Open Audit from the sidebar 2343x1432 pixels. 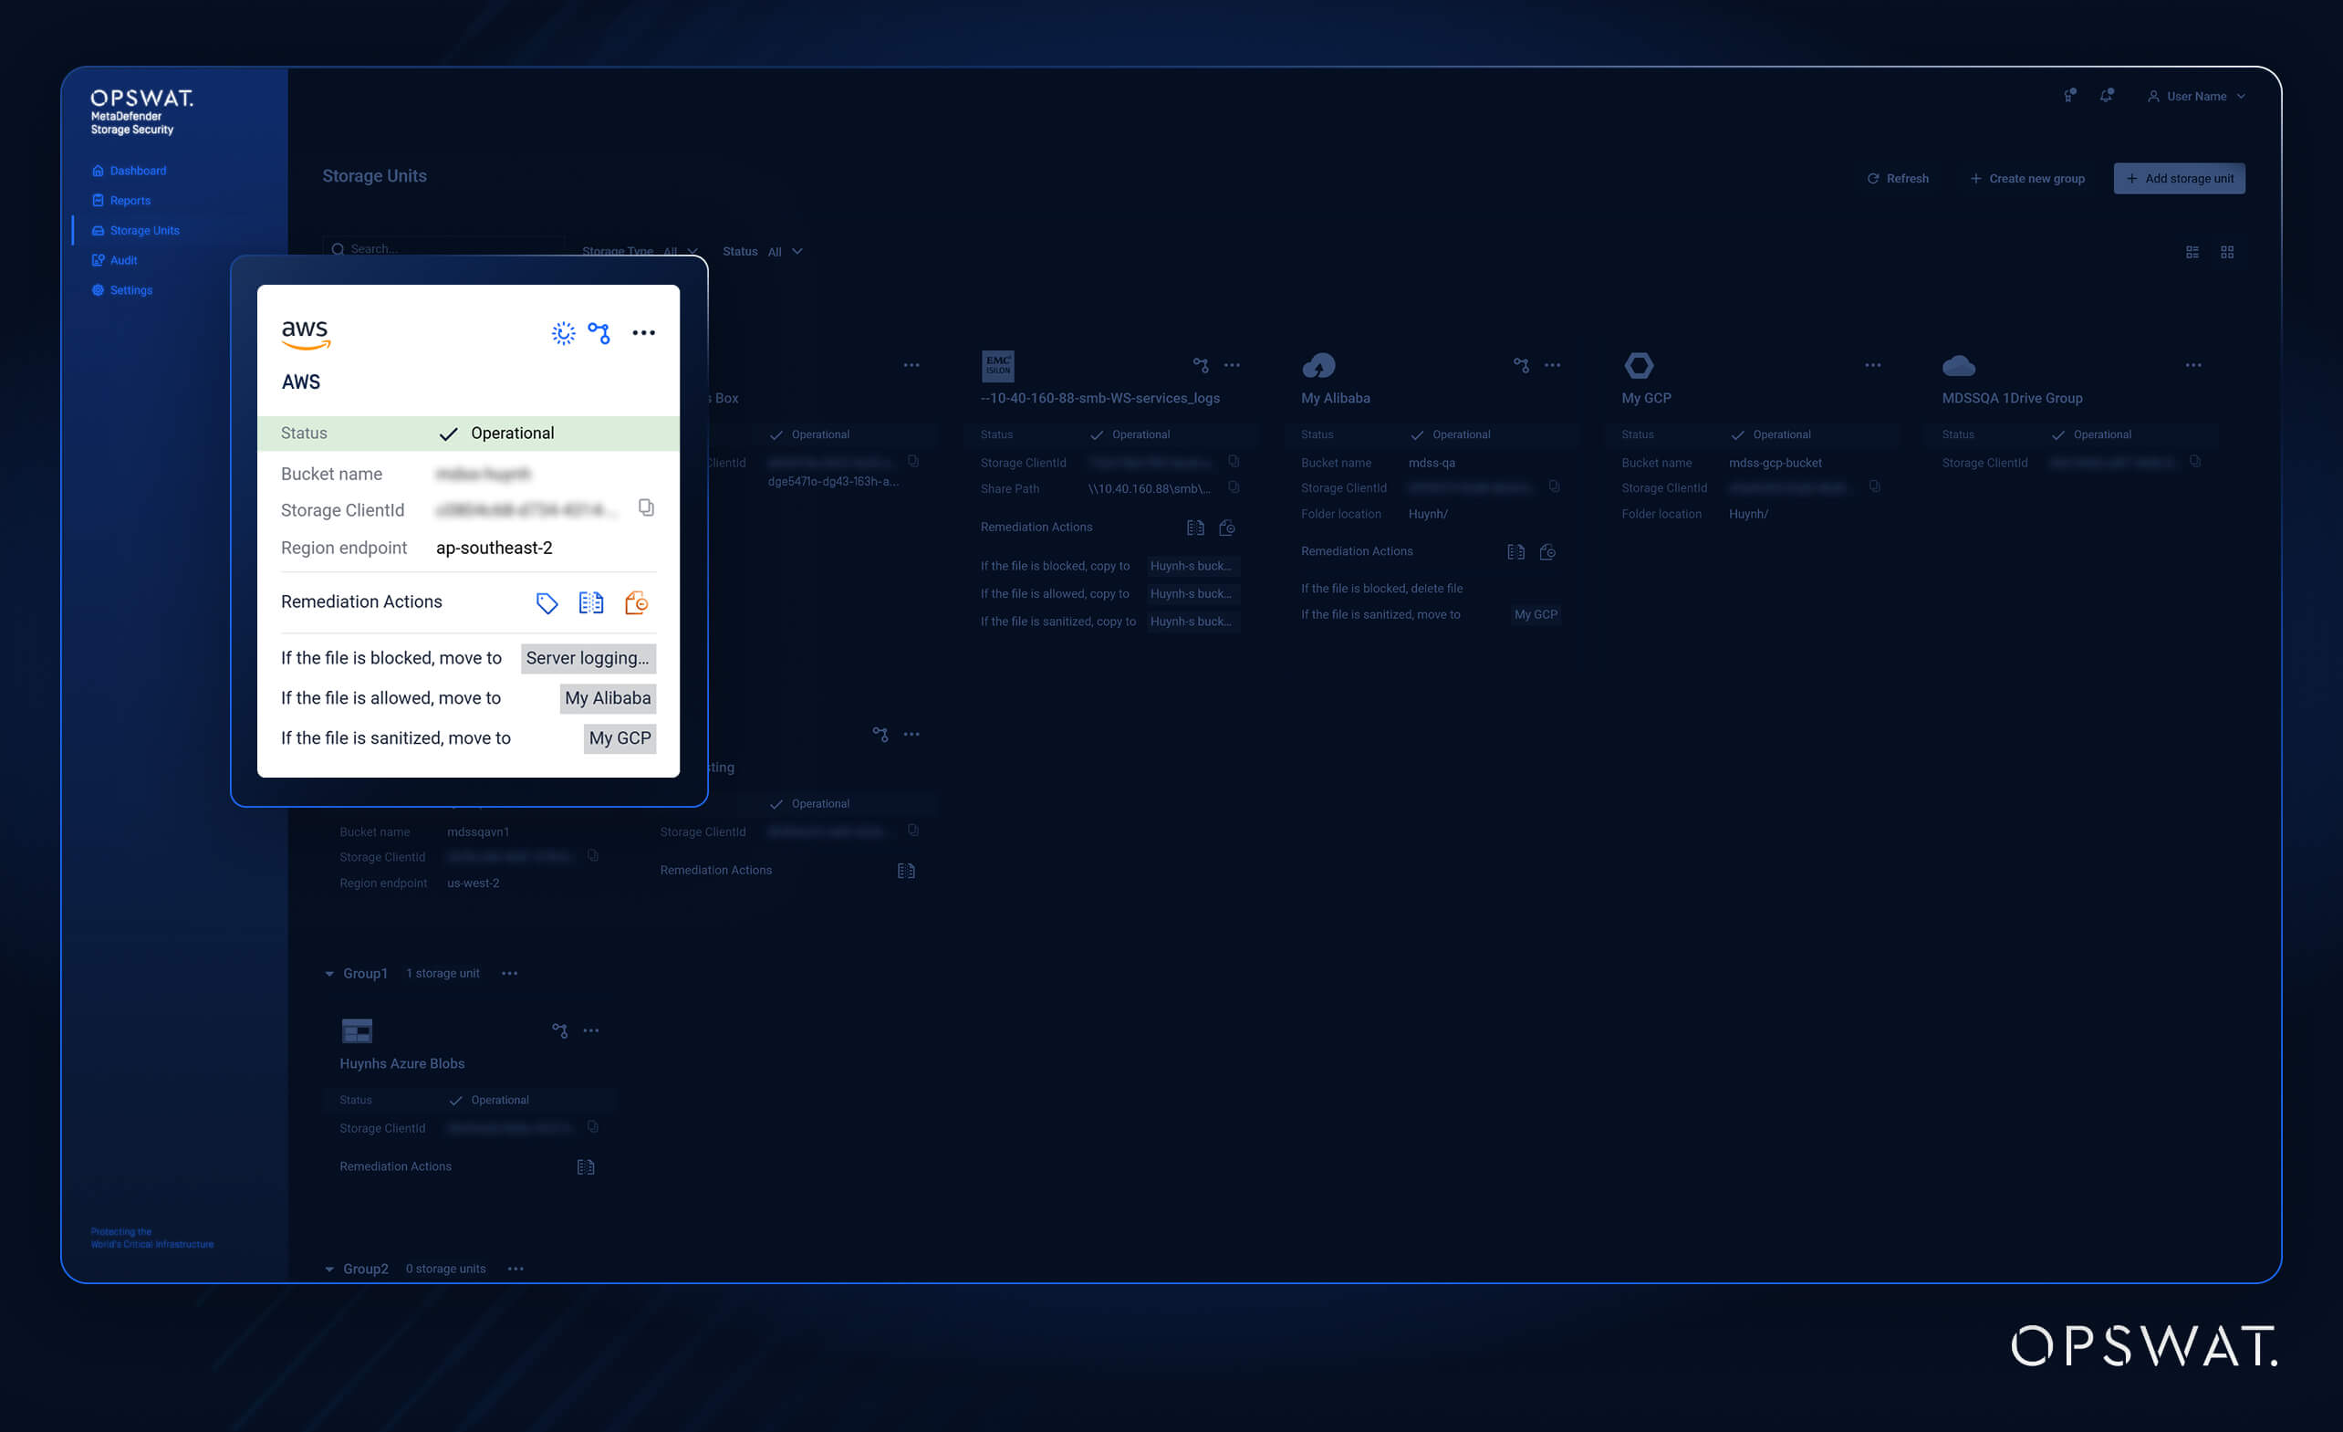click(x=123, y=260)
